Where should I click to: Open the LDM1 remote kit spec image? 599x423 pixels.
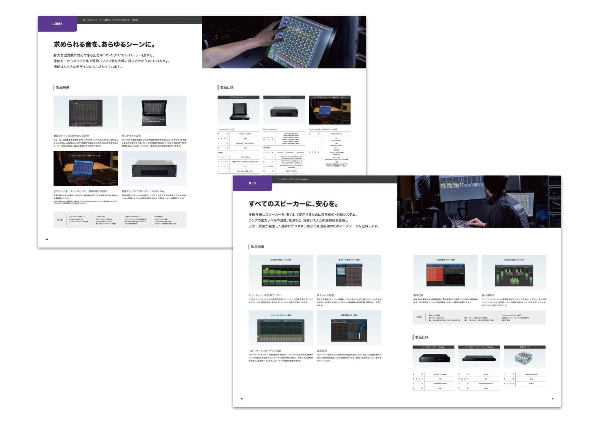point(330,112)
